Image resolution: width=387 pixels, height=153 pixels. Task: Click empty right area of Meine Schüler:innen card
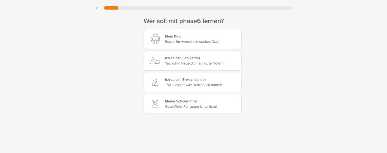pos(231,104)
